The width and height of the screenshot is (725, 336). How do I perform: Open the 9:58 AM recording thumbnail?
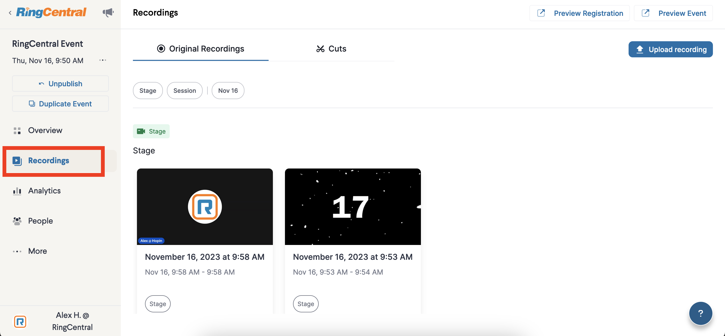pyautogui.click(x=205, y=207)
